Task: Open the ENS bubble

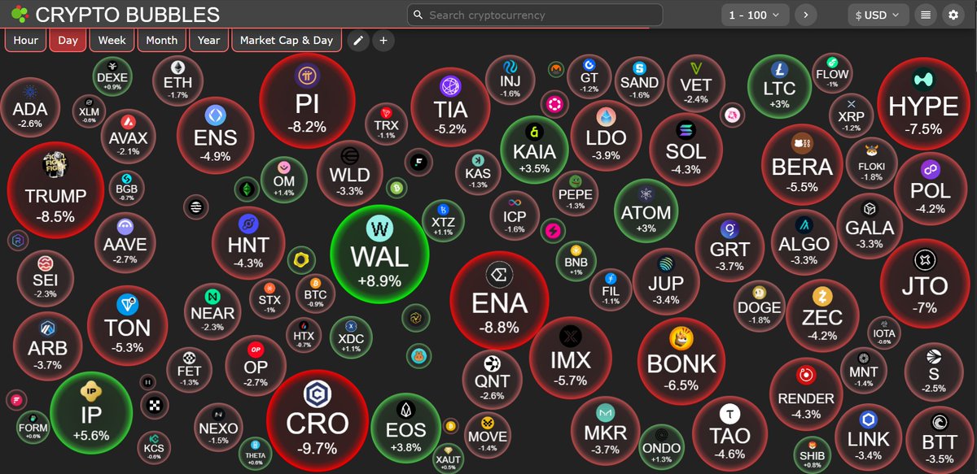Action: click(x=216, y=134)
